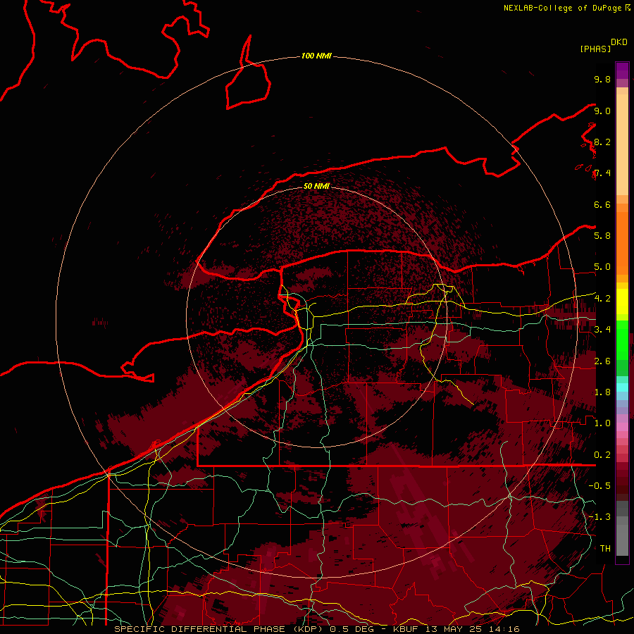Image resolution: width=634 pixels, height=634 pixels.
Task: Click the DKD label above the color scale
Action: [x=619, y=42]
